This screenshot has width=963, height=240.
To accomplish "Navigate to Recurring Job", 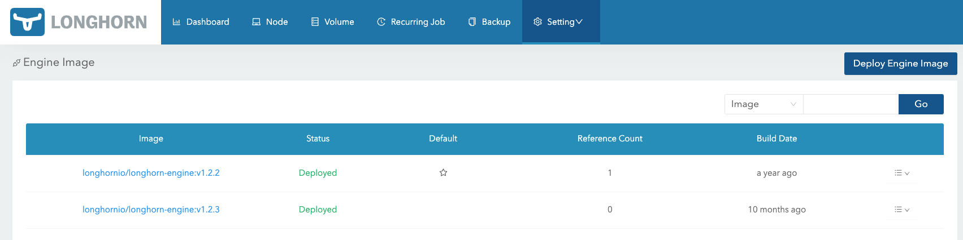I will [411, 22].
